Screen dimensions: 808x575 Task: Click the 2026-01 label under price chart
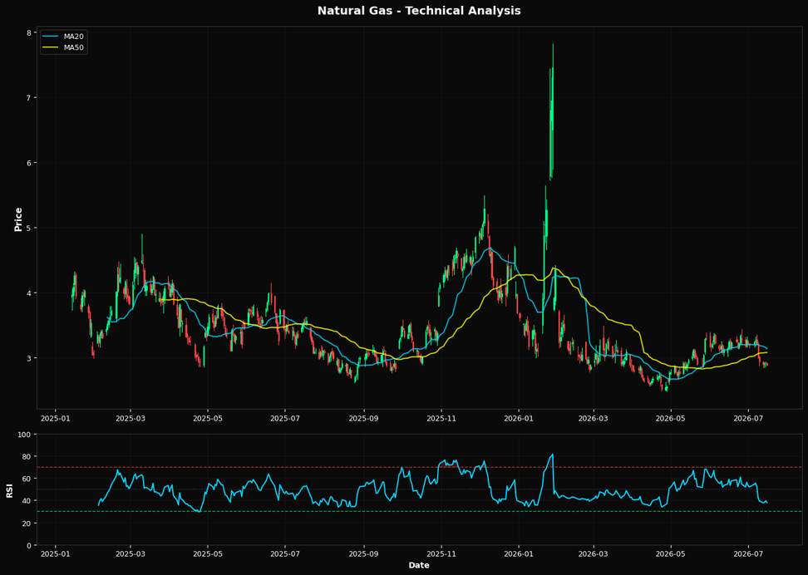point(519,416)
